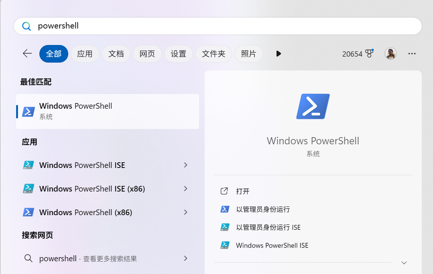
Task: Choose 以管理员身份运行 ISE action
Action: pos(268,227)
